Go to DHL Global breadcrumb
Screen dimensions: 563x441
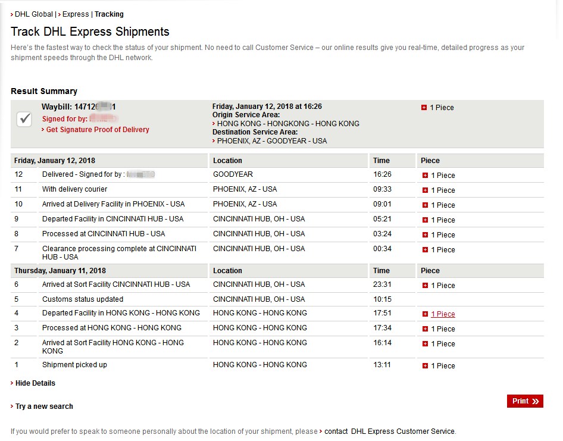click(x=34, y=14)
